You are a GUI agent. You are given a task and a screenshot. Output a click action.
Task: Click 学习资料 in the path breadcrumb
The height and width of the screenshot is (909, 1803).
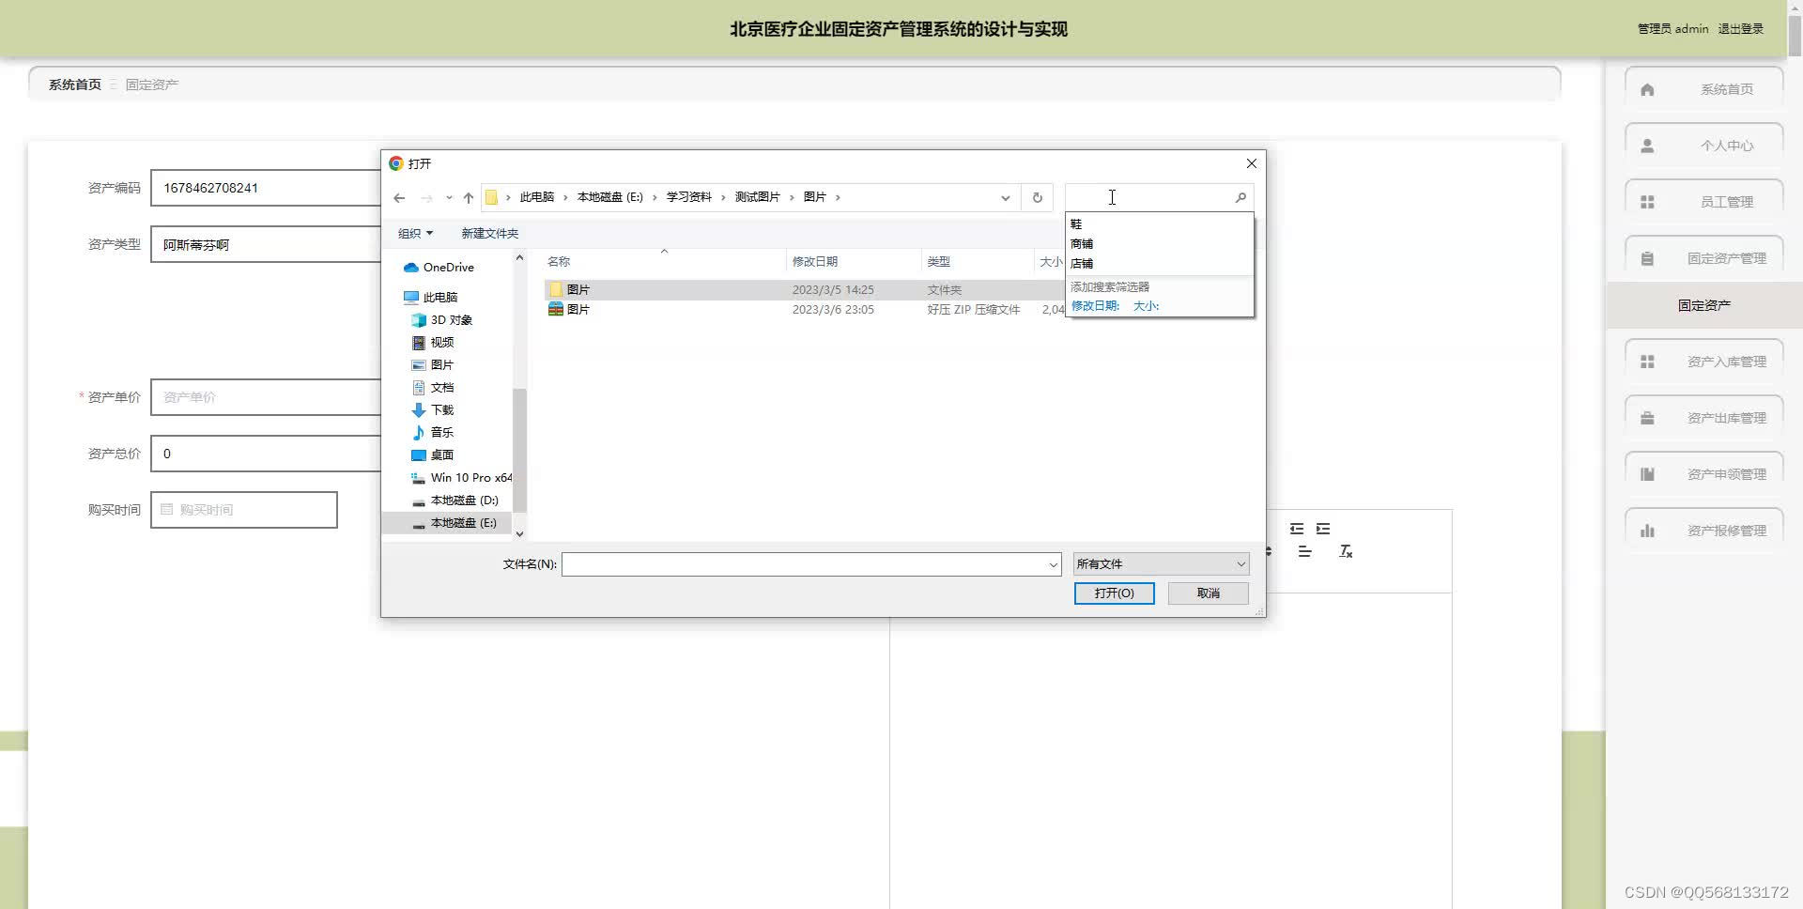[x=688, y=197]
